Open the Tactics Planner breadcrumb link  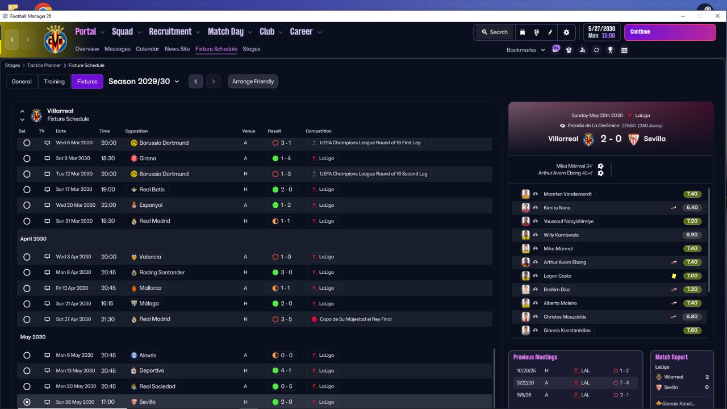[x=44, y=65]
